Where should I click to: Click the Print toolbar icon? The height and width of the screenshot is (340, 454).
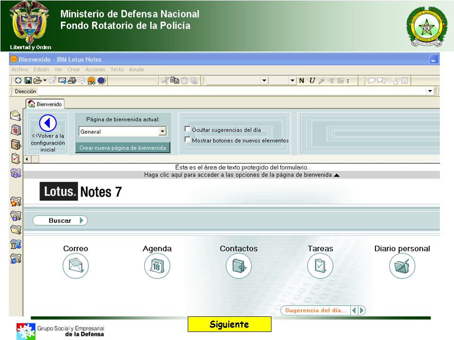(x=72, y=80)
